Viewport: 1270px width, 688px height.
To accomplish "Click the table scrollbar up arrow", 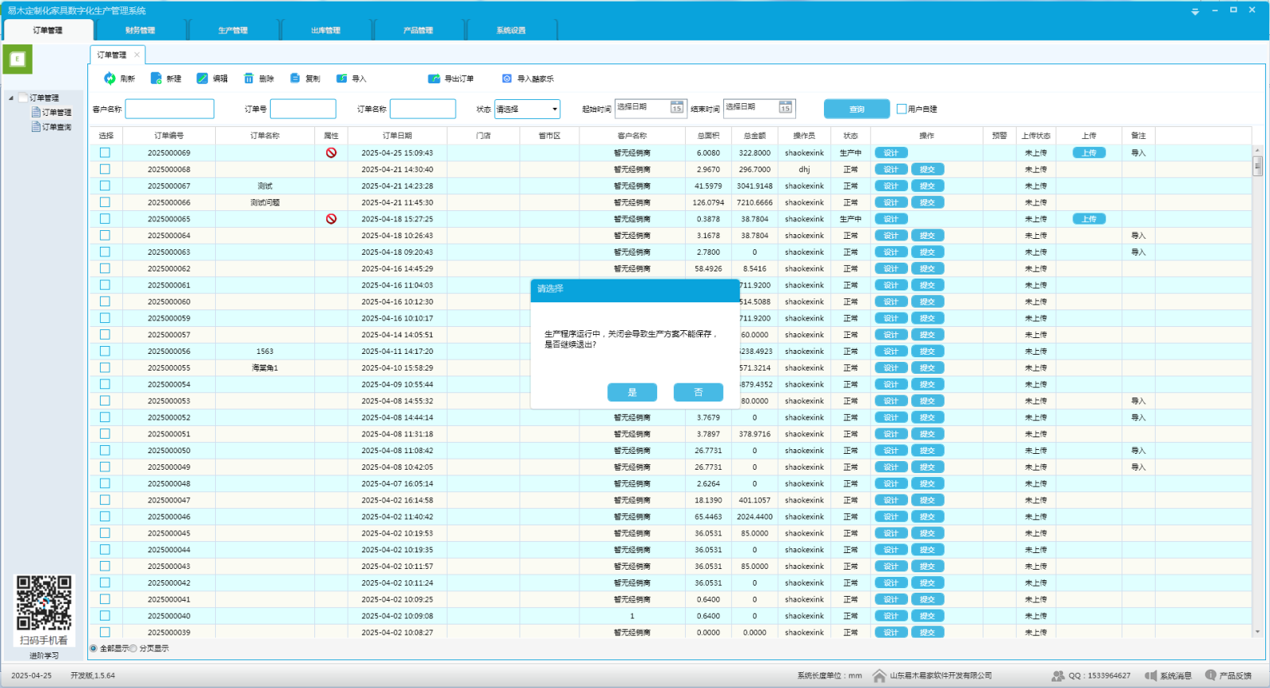I will click(x=1257, y=149).
